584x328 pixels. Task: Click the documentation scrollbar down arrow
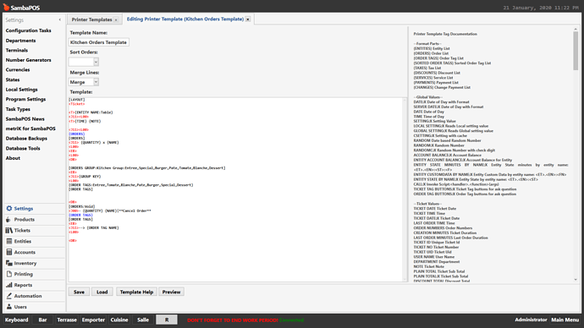point(576,280)
